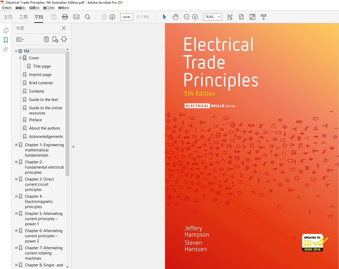Add a new bookmark

pos(55,39)
